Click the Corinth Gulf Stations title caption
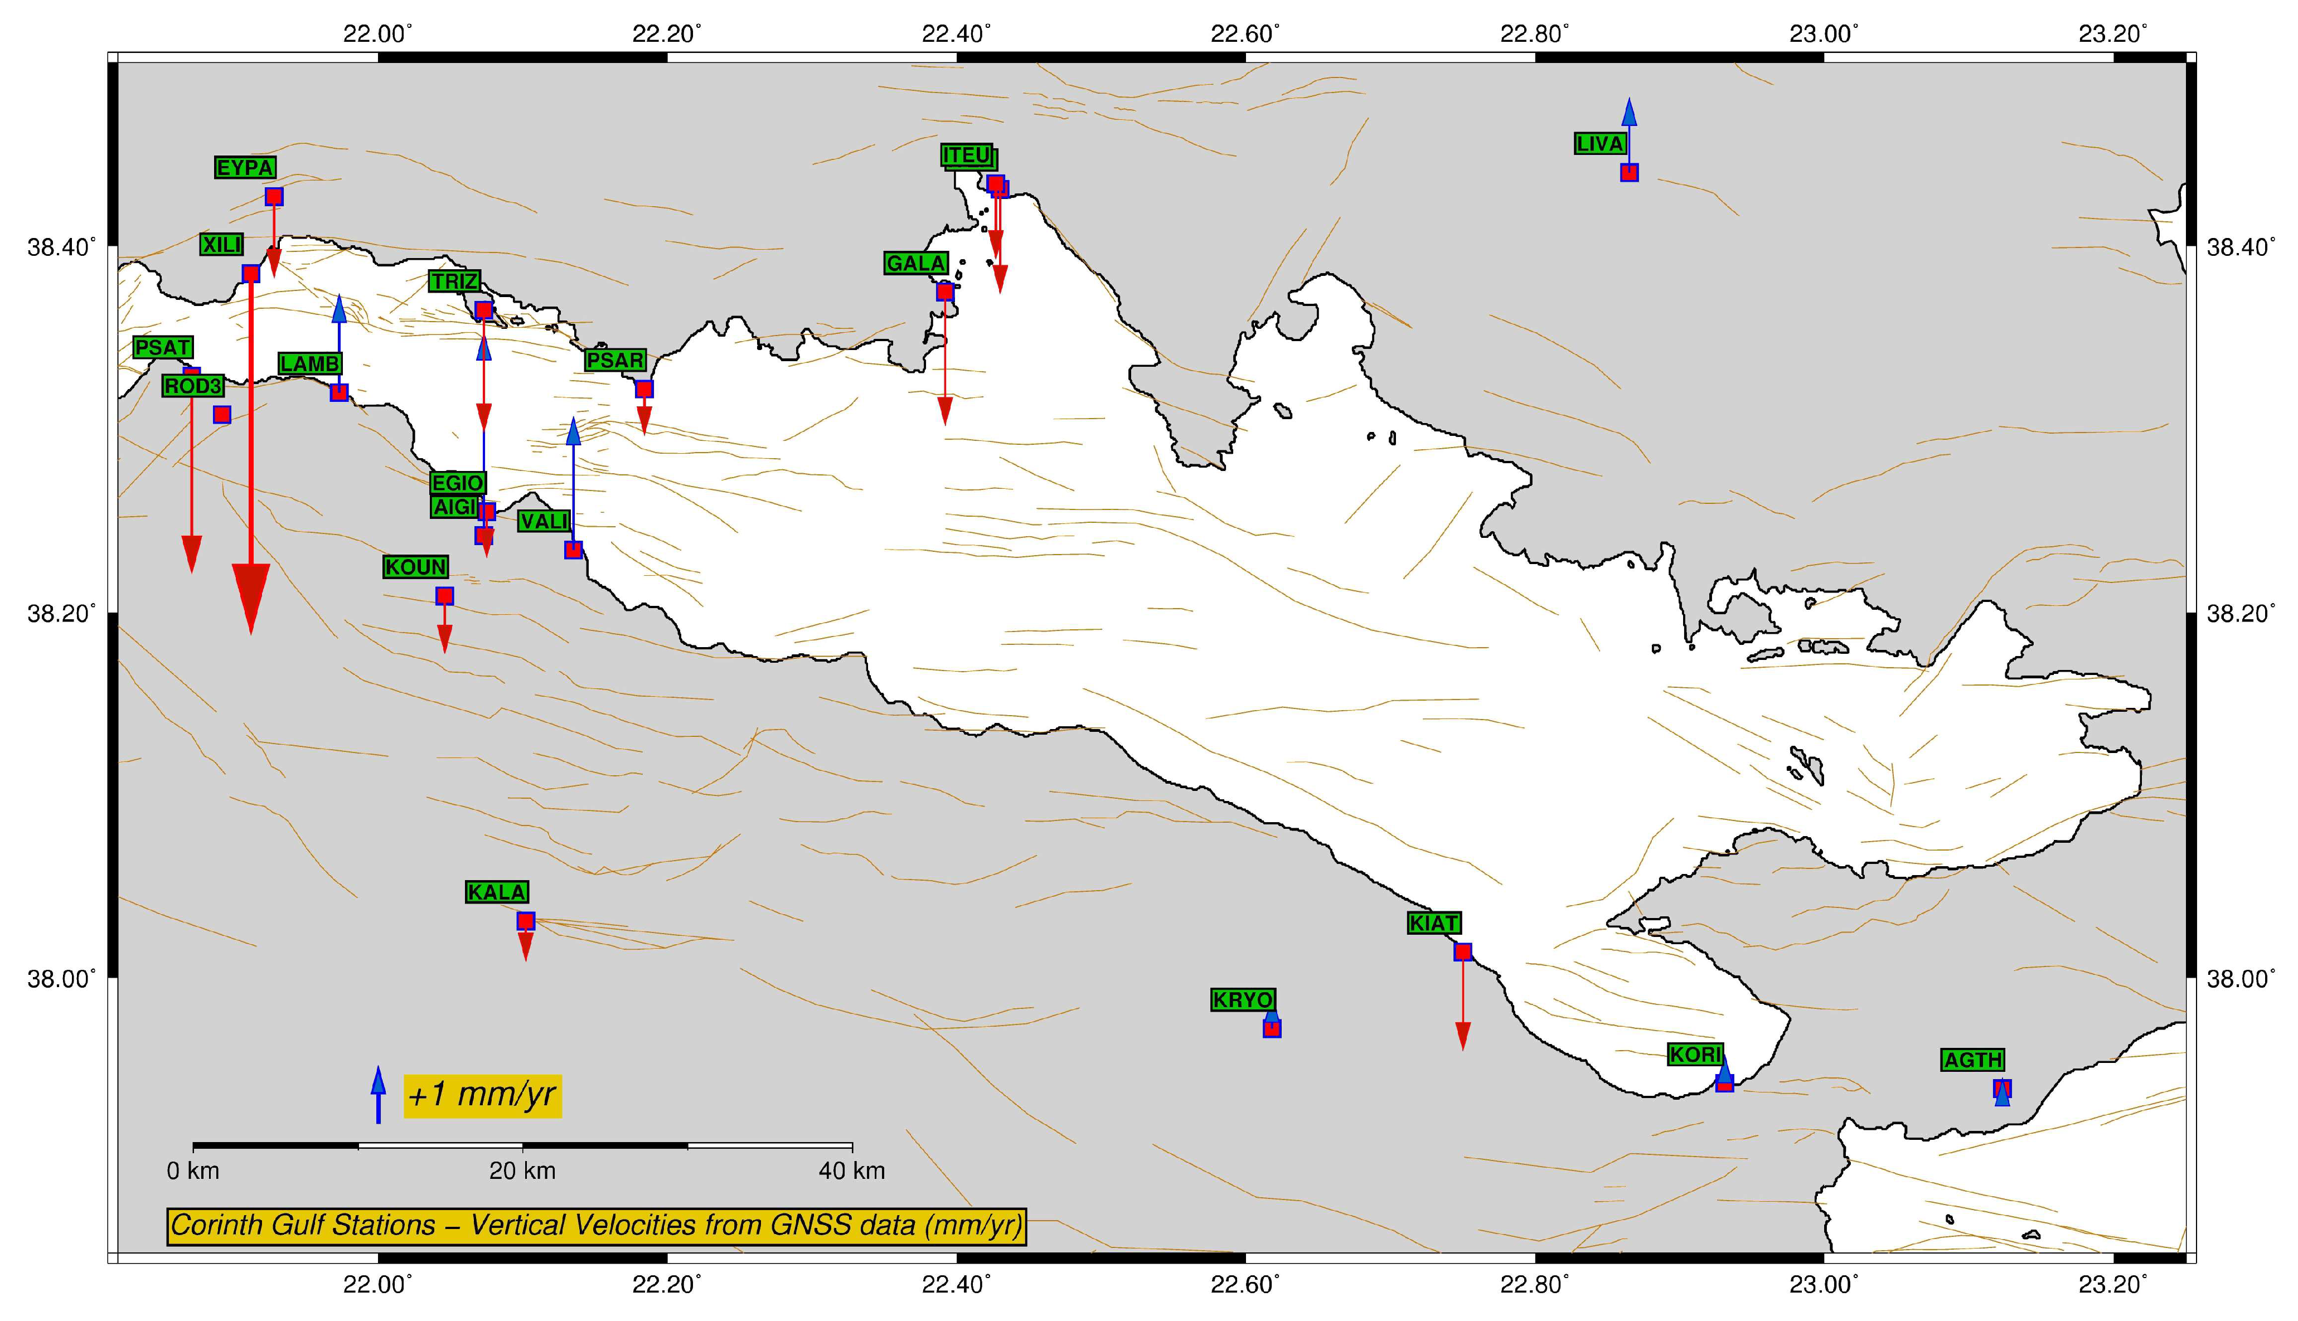 [596, 1226]
